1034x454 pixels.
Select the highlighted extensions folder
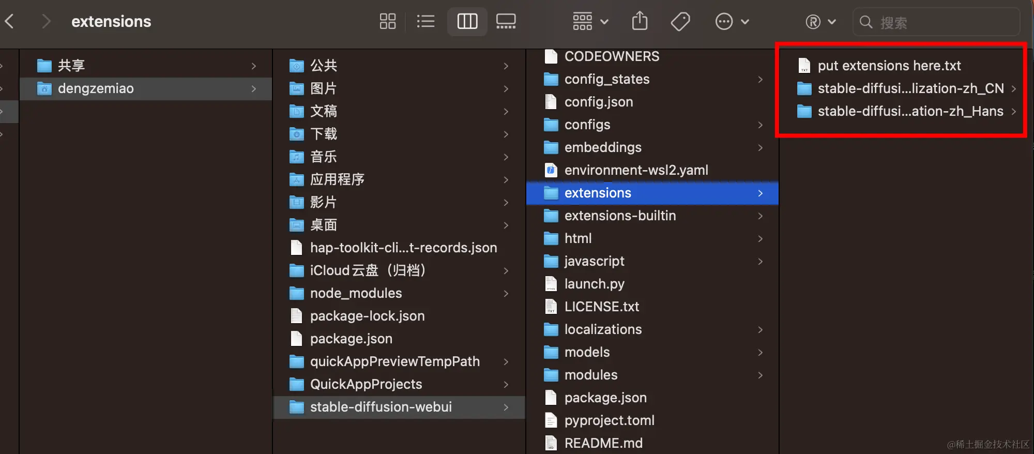point(652,193)
